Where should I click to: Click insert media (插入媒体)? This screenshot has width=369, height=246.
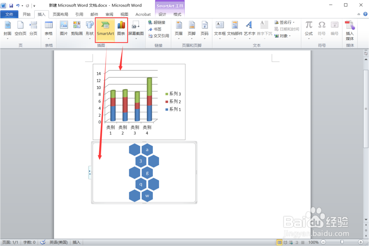(x=350, y=31)
